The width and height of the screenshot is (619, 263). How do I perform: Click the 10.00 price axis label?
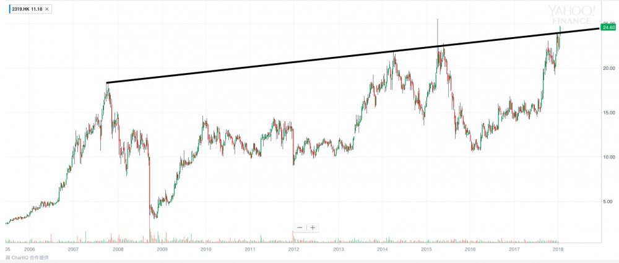609,157
